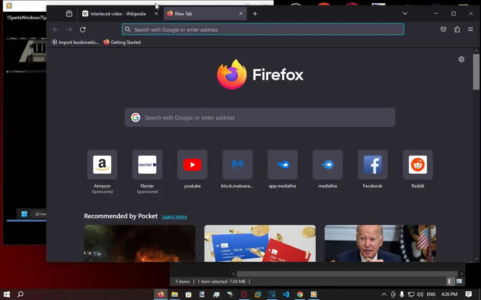
Task: Focus the Firefox address bar
Action: (x=263, y=30)
